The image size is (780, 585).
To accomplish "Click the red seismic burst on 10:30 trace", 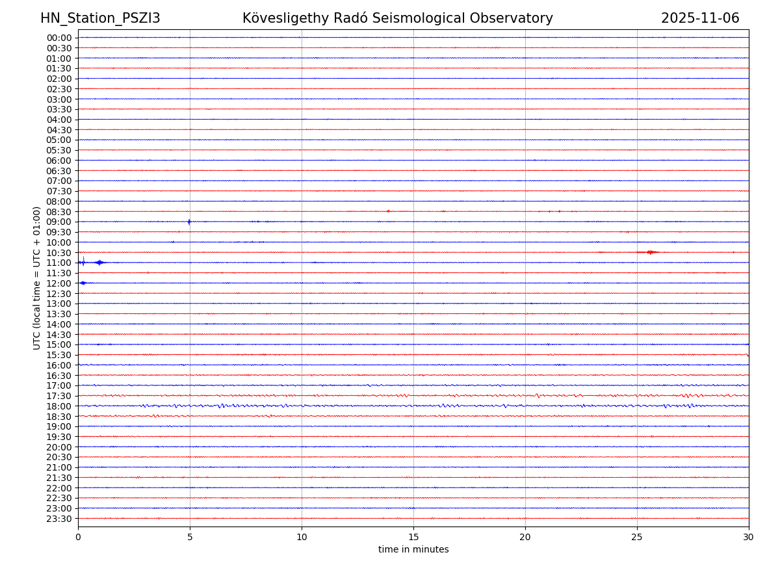I will coord(650,252).
